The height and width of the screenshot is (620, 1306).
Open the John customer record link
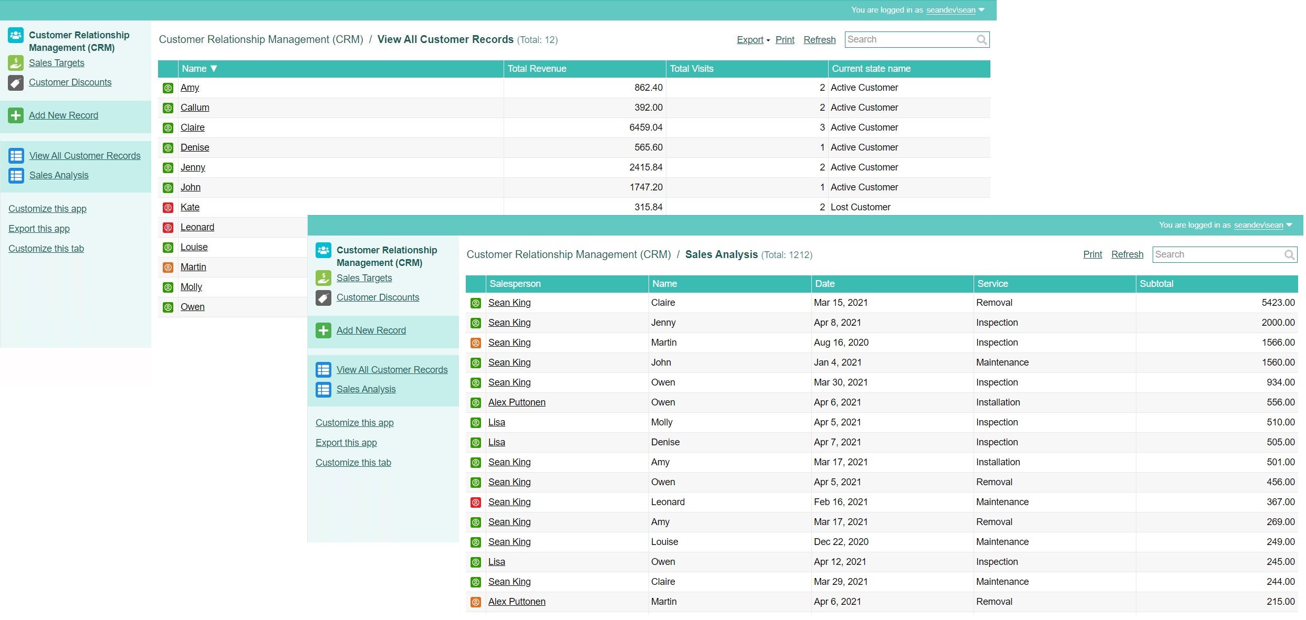[x=191, y=187]
